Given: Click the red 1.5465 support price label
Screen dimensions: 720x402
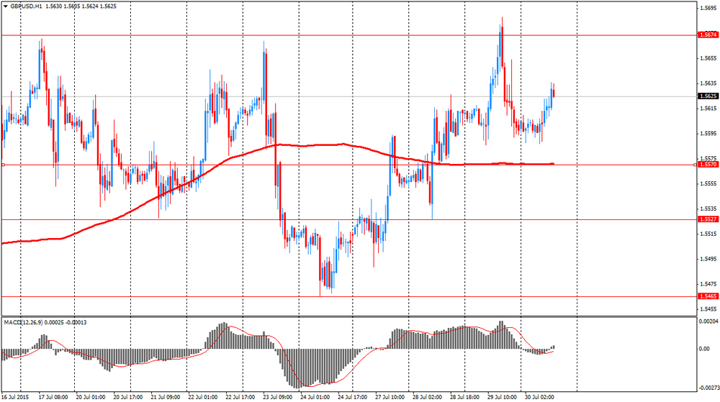Looking at the screenshot, I should point(708,296).
